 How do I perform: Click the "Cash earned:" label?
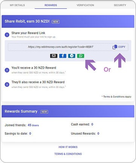80,124
